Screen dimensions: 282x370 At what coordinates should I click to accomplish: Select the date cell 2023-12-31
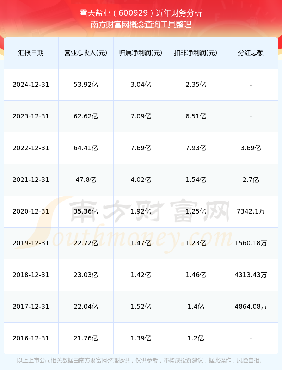(31, 116)
